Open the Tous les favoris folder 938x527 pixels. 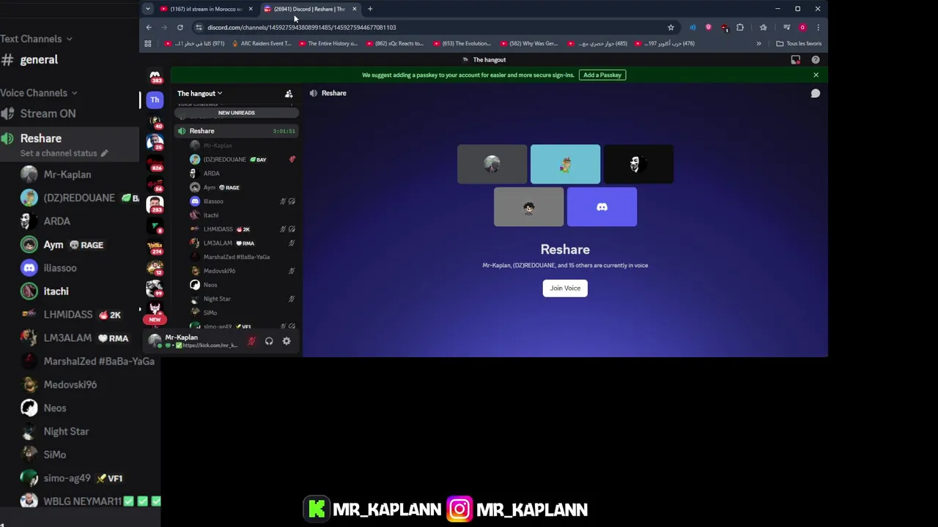click(799, 43)
